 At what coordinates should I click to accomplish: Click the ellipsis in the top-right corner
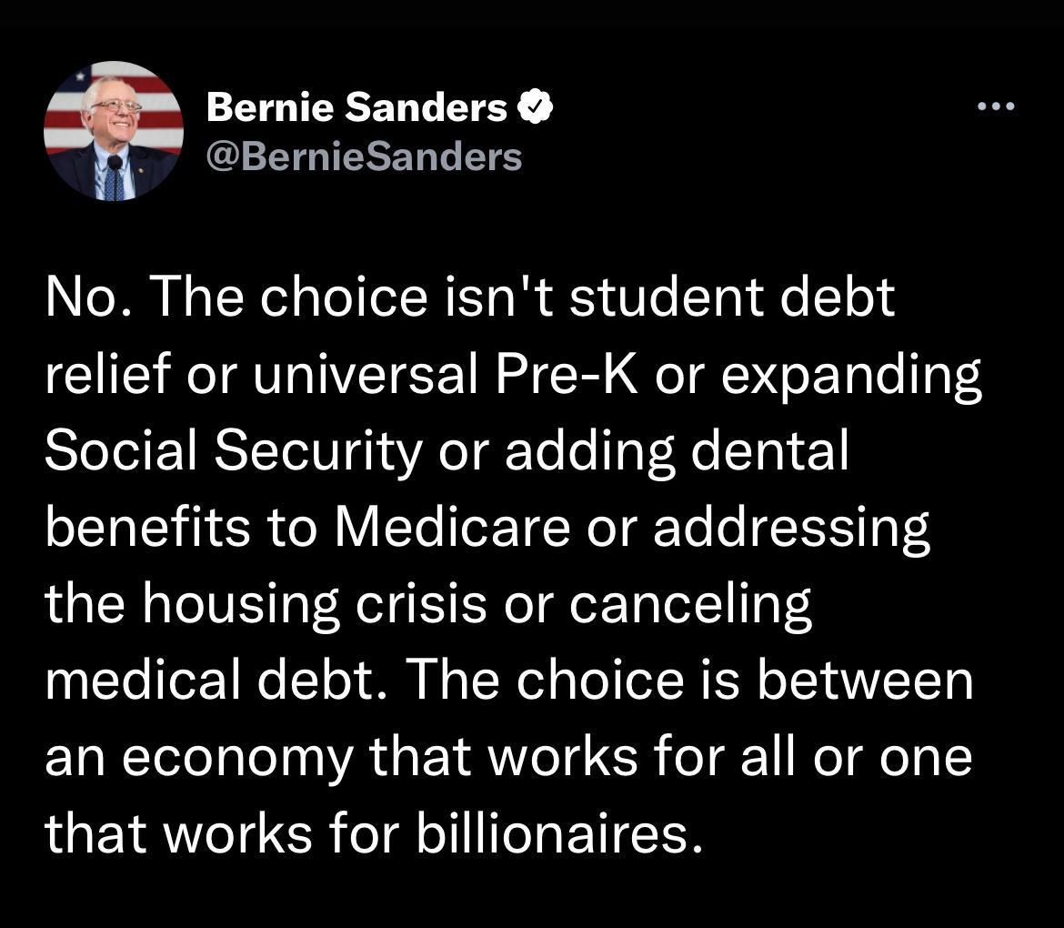(x=997, y=104)
